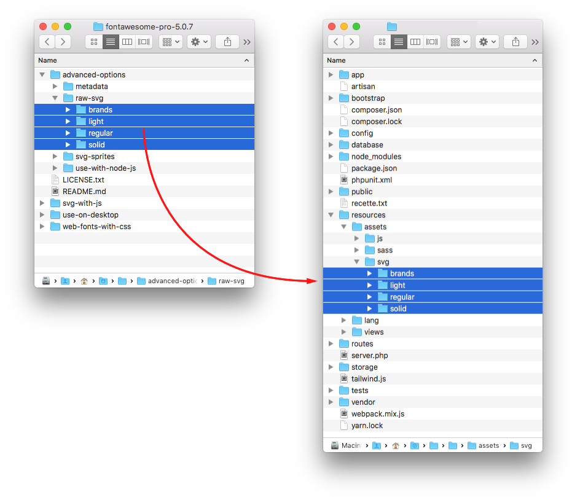Expand brands folder under raw-svg

(68, 110)
